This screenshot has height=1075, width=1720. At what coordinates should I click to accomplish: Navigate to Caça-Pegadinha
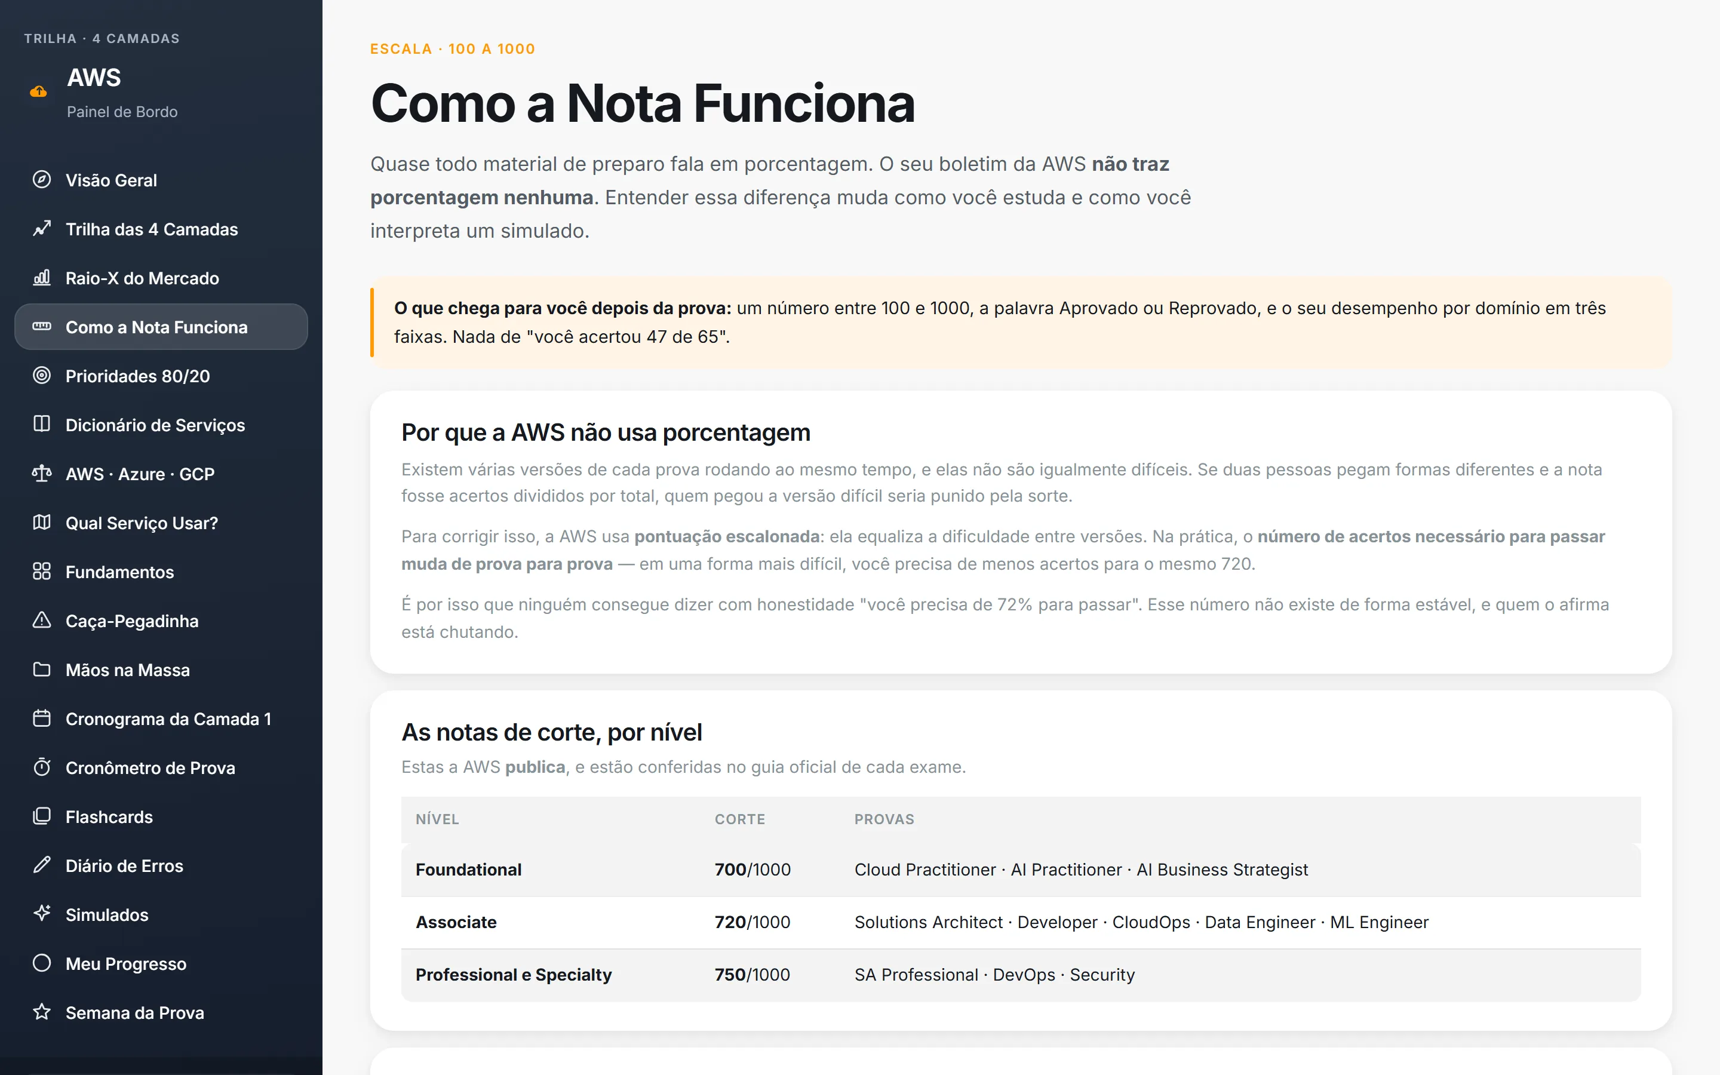pyautogui.click(x=161, y=621)
